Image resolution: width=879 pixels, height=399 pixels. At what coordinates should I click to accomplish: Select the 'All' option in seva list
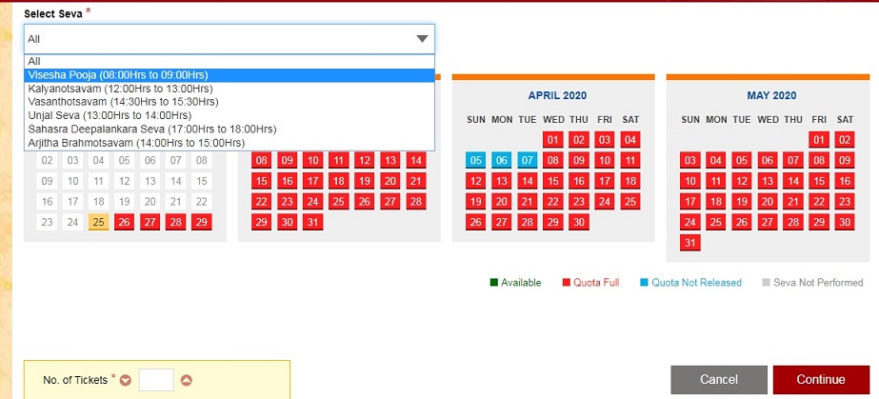tap(34, 61)
